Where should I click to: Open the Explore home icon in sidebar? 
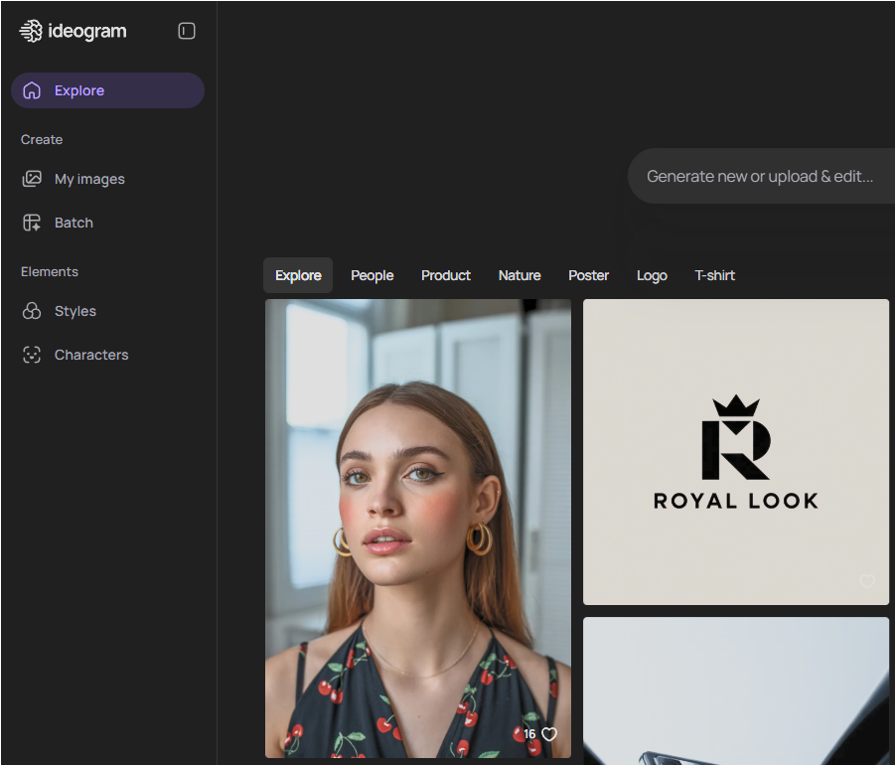[x=32, y=90]
